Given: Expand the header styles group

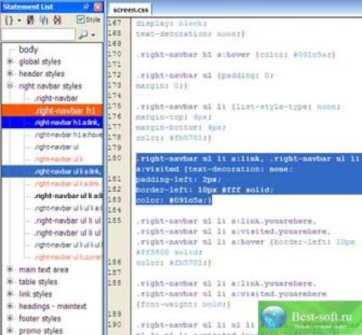Looking at the screenshot, I should pos(10,74).
